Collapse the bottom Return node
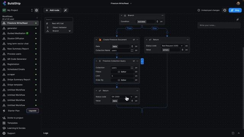244x137 pixels. tap(96, 91)
